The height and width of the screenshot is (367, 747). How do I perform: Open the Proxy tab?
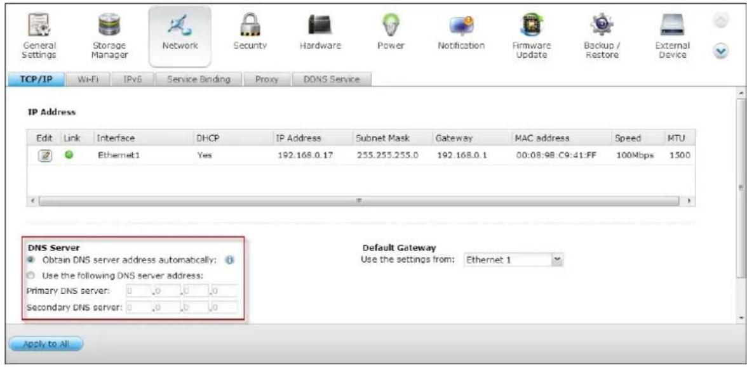(x=267, y=79)
